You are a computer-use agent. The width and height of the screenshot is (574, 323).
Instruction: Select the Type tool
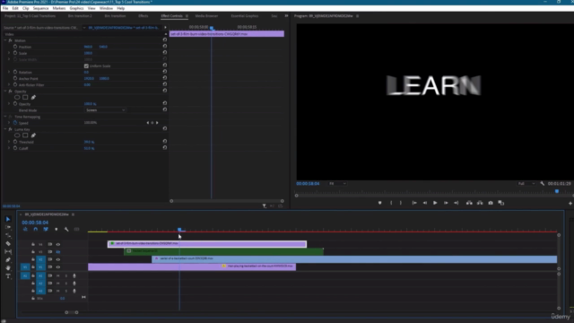pyautogui.click(x=8, y=276)
